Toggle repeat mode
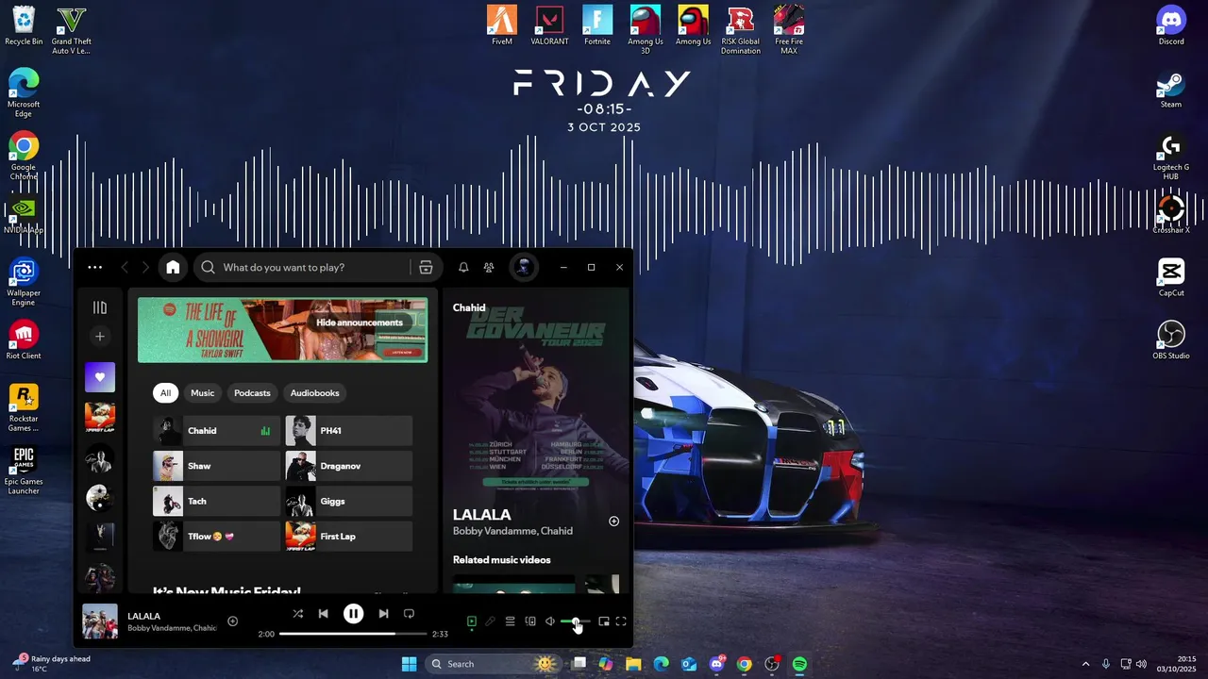This screenshot has width=1208, height=679. pos(409,614)
